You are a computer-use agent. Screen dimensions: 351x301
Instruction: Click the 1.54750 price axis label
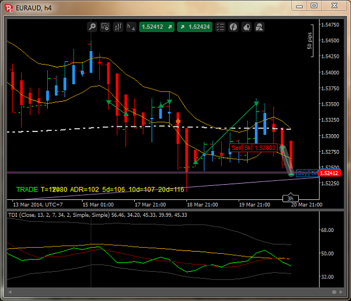(330, 25)
